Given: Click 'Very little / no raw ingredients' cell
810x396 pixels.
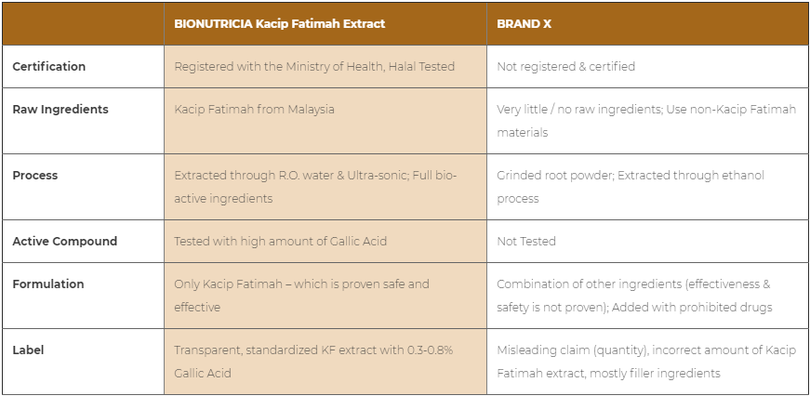Looking at the screenshot, I should click(x=646, y=121).
